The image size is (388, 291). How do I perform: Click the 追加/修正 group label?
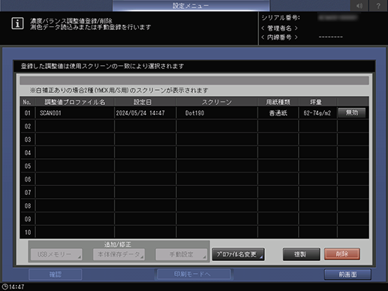coord(118,244)
